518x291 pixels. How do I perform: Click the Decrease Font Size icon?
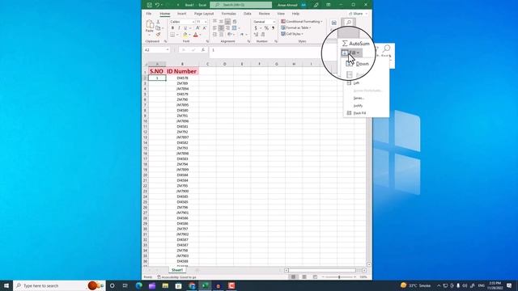coord(204,28)
